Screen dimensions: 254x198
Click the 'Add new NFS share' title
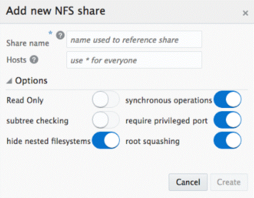pyautogui.click(x=56, y=11)
